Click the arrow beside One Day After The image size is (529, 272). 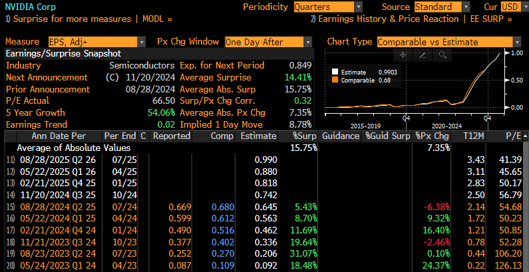[x=308, y=42]
